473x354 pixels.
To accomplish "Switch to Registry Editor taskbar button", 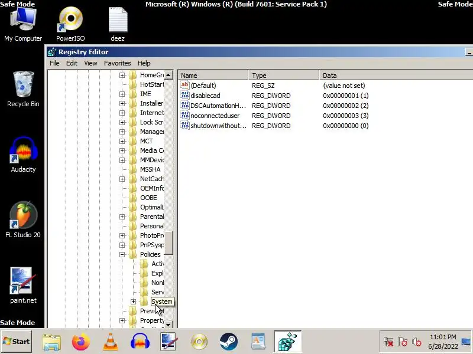I will pyautogui.click(x=287, y=342).
